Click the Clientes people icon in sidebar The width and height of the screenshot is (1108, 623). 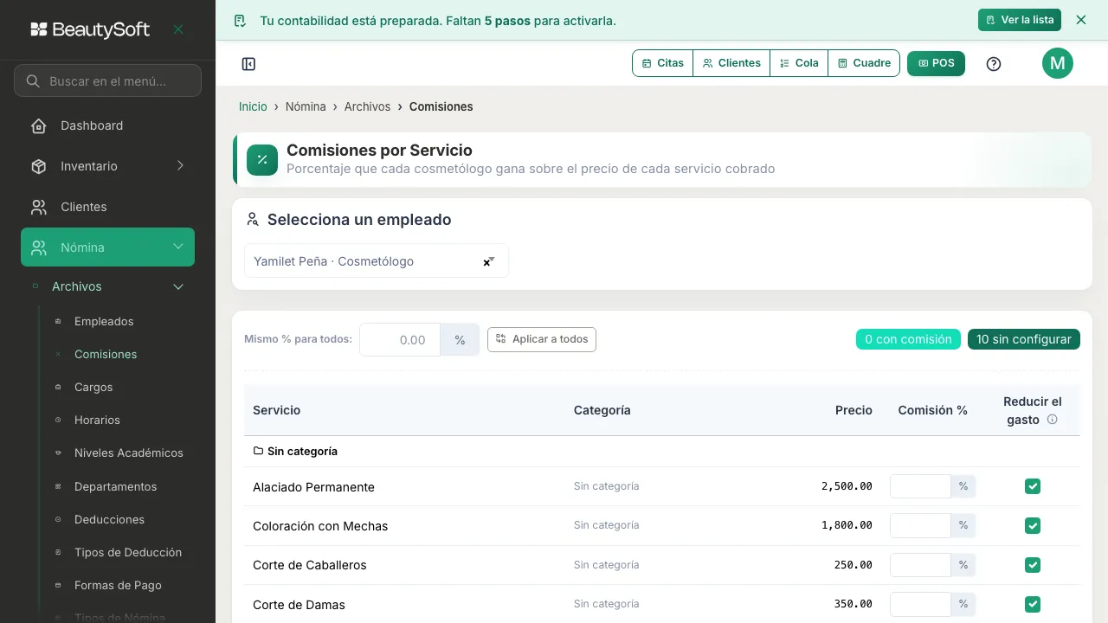pyautogui.click(x=39, y=207)
